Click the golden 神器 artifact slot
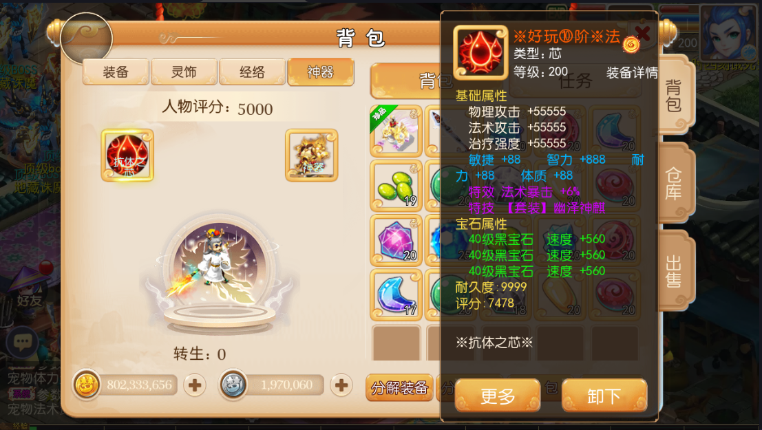This screenshot has height=430, width=762. pyautogui.click(x=312, y=155)
